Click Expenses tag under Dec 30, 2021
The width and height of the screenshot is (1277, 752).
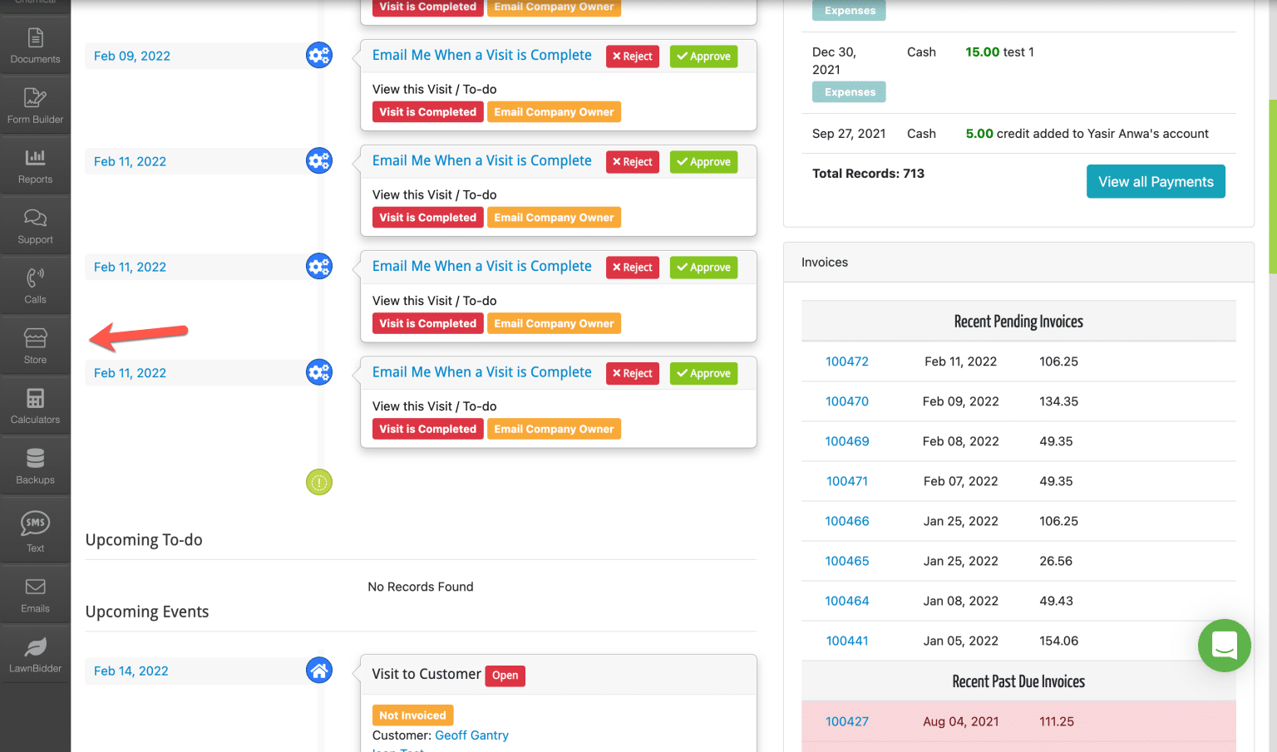[x=849, y=92]
